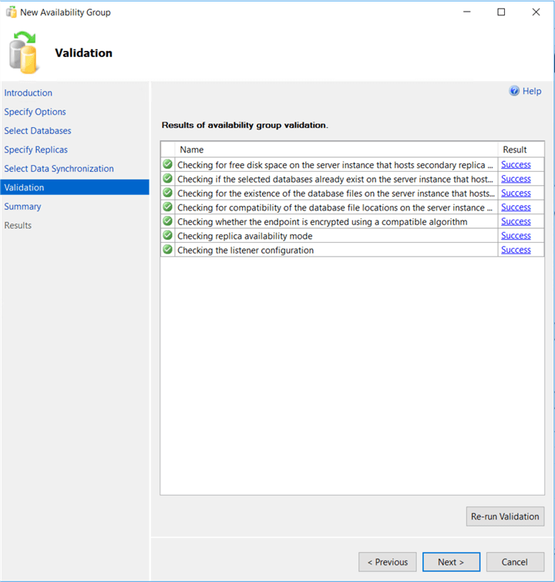Go to the Introduction wizard page
Image resolution: width=555 pixels, height=582 pixels.
pos(29,93)
